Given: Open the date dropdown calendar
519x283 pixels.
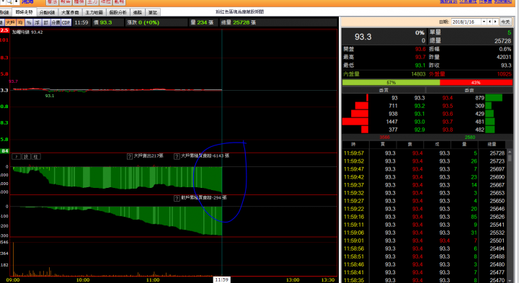Looking at the screenshot, I should [484, 22].
